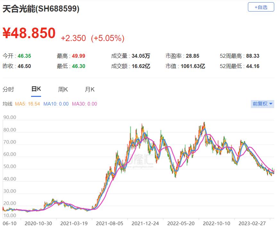280x229 pixels.
Task: Click the current price ¥48.850
Action: tap(29, 33)
